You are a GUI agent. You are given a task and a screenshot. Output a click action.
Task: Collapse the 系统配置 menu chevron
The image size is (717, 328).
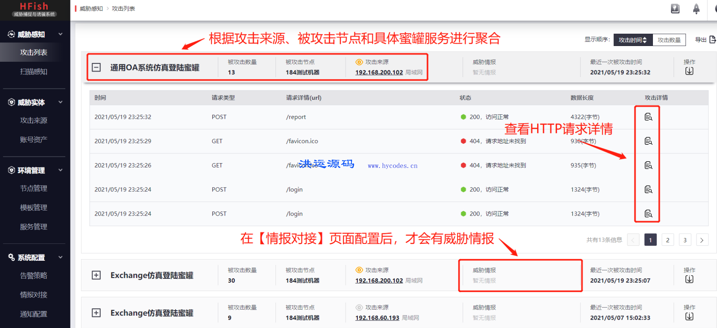point(61,257)
